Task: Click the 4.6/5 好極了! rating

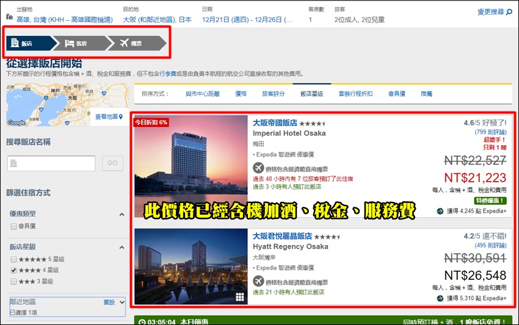Action: coord(485,123)
